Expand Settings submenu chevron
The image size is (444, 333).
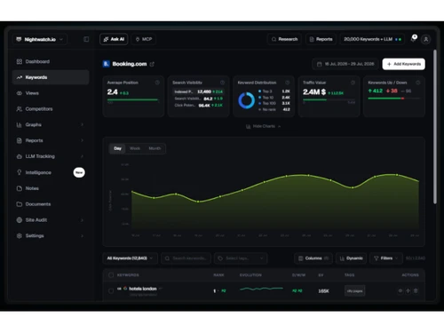pos(82,236)
